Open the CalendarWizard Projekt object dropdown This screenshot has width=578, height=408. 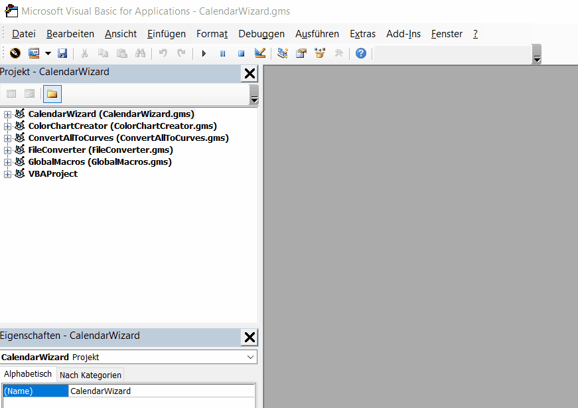250,357
